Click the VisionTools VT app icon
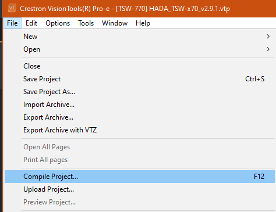This screenshot has height=212, width=276. click(x=12, y=8)
